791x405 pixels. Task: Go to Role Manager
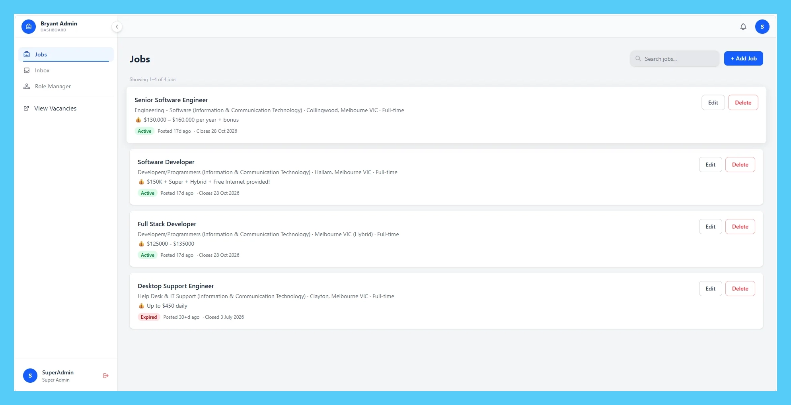[66, 86]
